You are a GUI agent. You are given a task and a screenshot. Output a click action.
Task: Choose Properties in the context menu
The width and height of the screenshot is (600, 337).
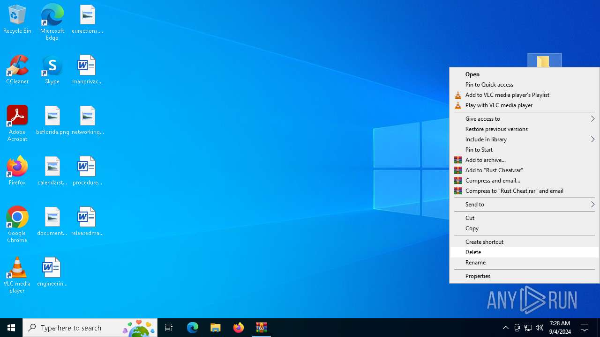[525, 276]
